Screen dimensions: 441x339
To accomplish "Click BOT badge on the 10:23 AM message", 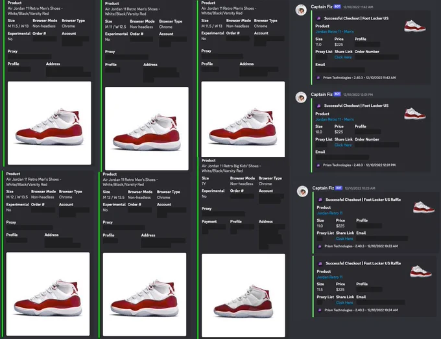I will tap(339, 188).
